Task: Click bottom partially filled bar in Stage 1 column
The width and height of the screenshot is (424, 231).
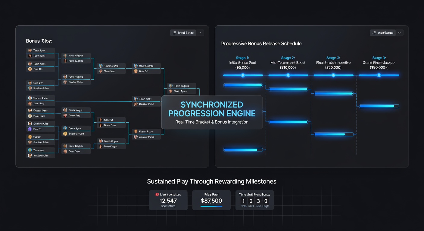Action: coord(244,149)
